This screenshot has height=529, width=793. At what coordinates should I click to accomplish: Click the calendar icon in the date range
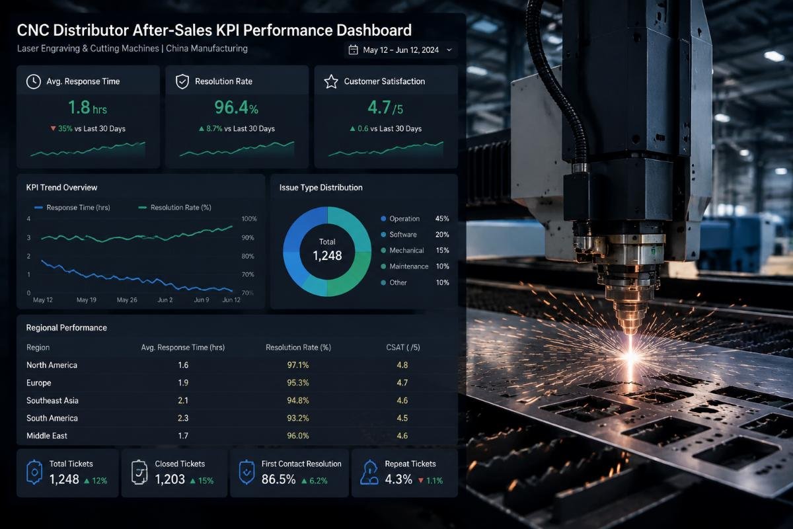tap(353, 50)
